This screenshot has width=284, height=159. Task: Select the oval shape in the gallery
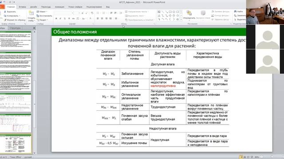(x=174, y=12)
